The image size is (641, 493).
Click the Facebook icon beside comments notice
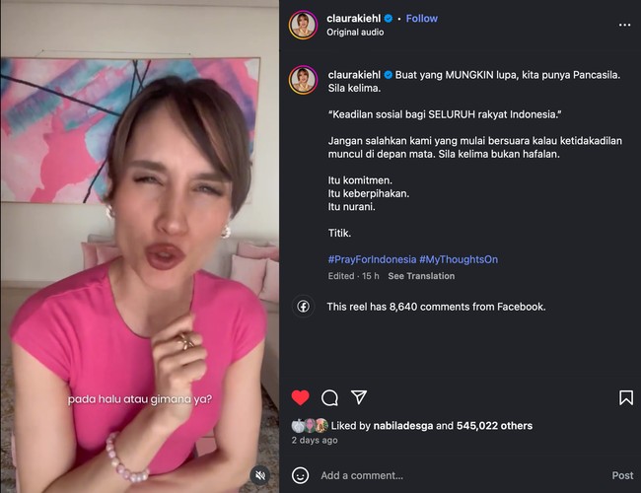tap(304, 307)
